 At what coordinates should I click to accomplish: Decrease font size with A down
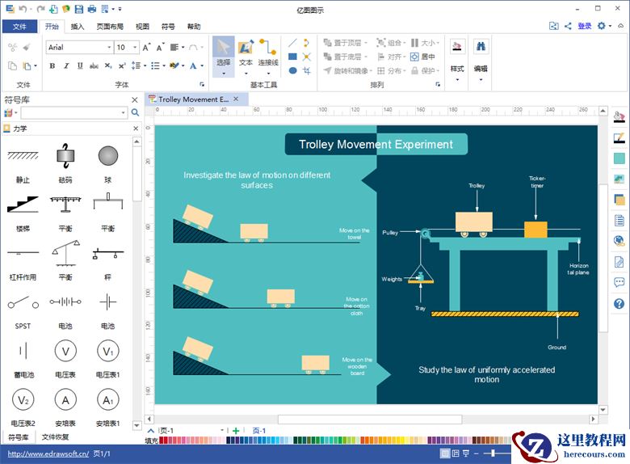coord(160,47)
